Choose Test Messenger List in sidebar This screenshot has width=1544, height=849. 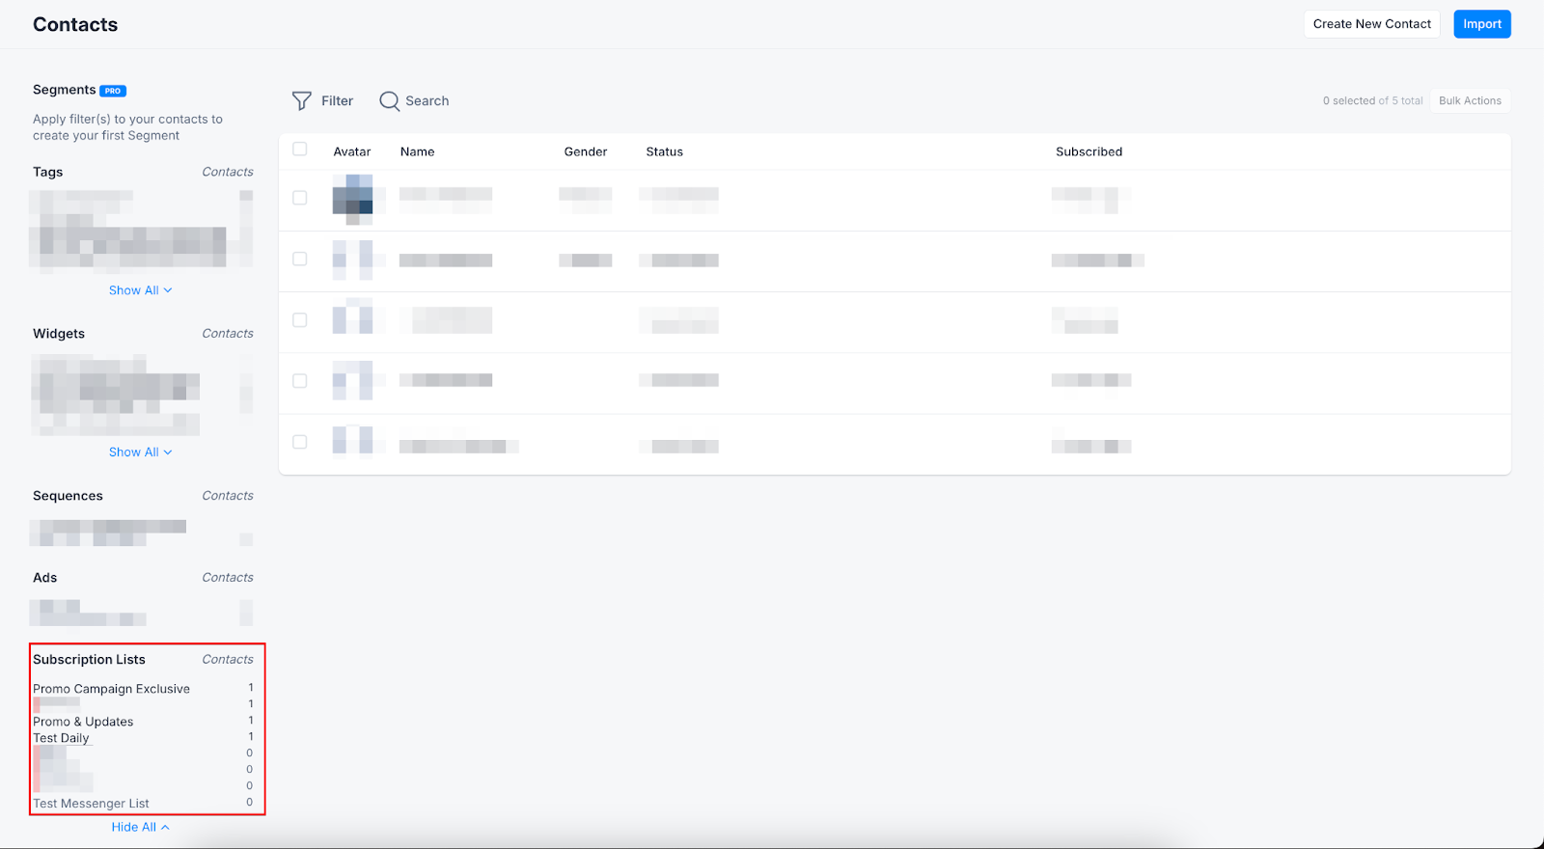(91, 804)
